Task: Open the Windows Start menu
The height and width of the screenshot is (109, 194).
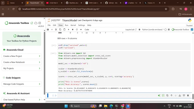Action: 66,106
